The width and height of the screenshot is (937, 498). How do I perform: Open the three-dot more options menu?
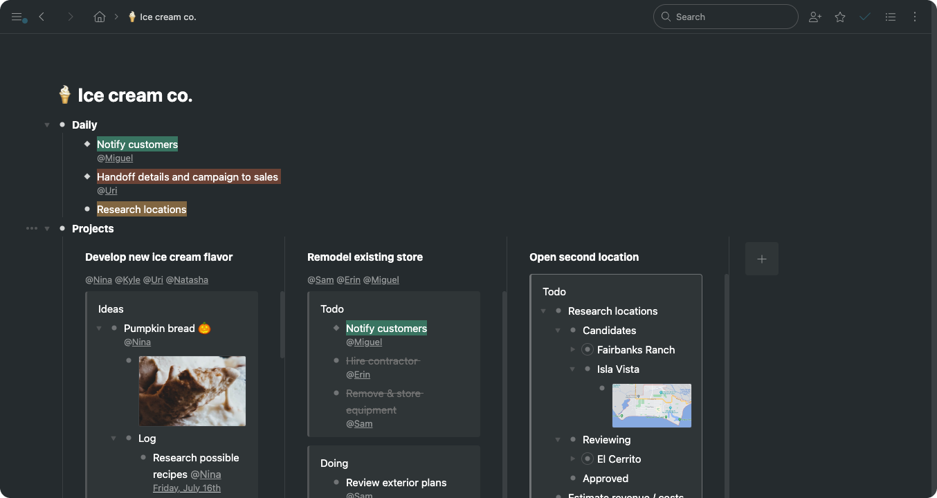tap(915, 17)
